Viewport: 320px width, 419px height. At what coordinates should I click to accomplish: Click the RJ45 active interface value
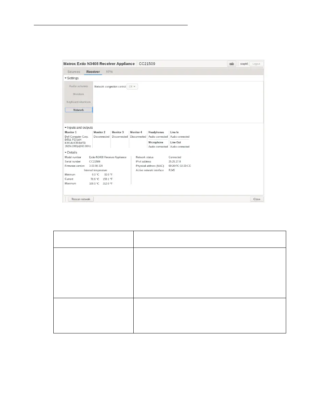[x=172, y=170]
